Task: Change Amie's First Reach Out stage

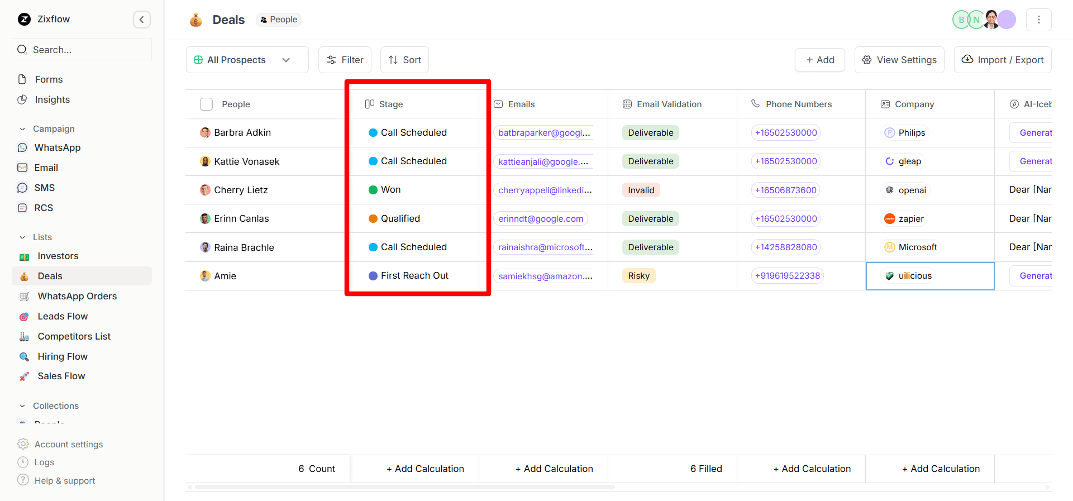Action: tap(408, 276)
